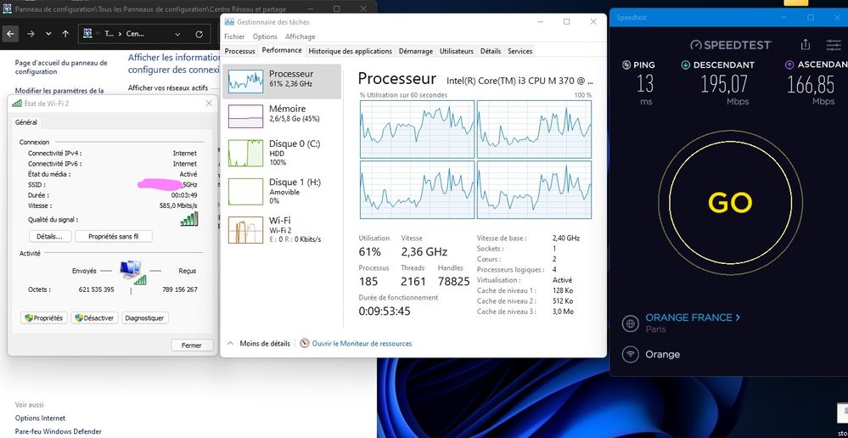Image resolution: width=848 pixels, height=438 pixels.
Task: Collapse with Moins de détails chevron
Action: tap(230, 344)
